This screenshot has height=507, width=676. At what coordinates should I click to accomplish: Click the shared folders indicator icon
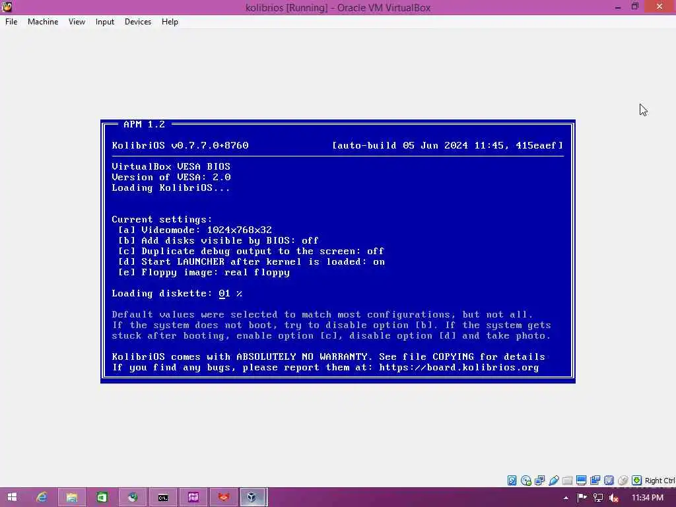click(x=567, y=481)
